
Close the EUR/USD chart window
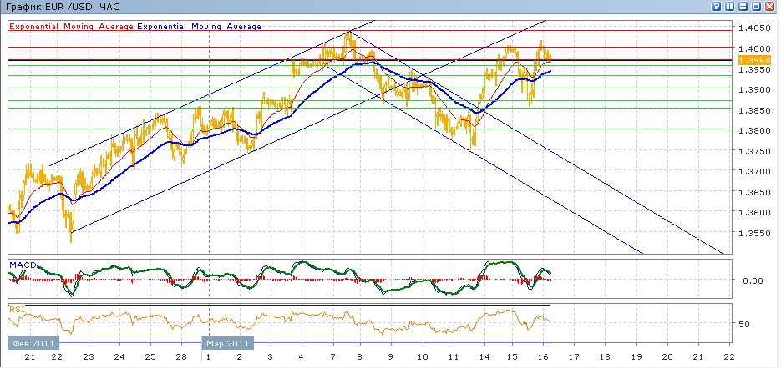click(x=769, y=7)
